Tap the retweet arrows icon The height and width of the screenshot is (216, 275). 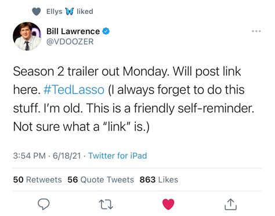click(106, 204)
